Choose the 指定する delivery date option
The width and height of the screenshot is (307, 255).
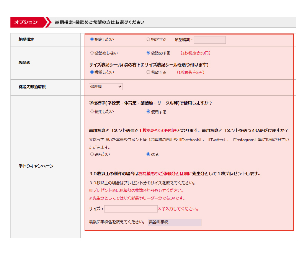[x=148, y=39]
